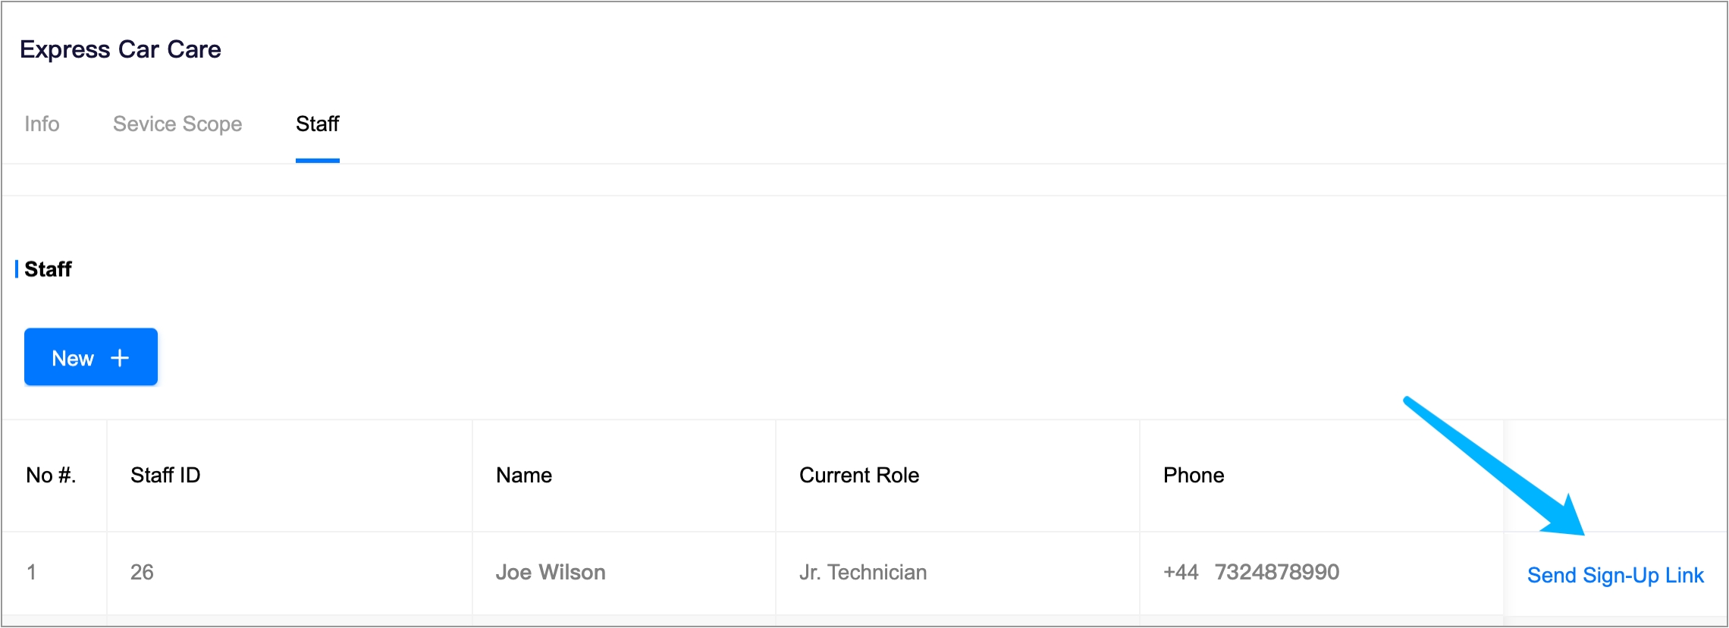This screenshot has height=628, width=1729.
Task: Click the Jr. Technician role cell
Action: coord(862,572)
